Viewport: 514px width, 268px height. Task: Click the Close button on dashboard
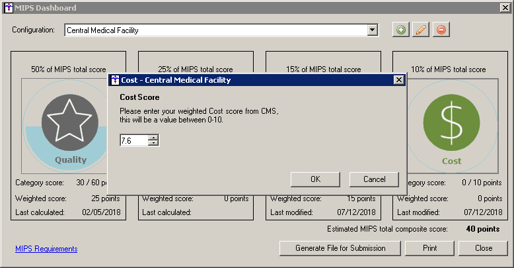(483, 248)
